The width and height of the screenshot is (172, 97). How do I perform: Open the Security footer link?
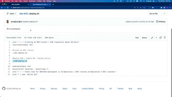[x=54, y=89]
